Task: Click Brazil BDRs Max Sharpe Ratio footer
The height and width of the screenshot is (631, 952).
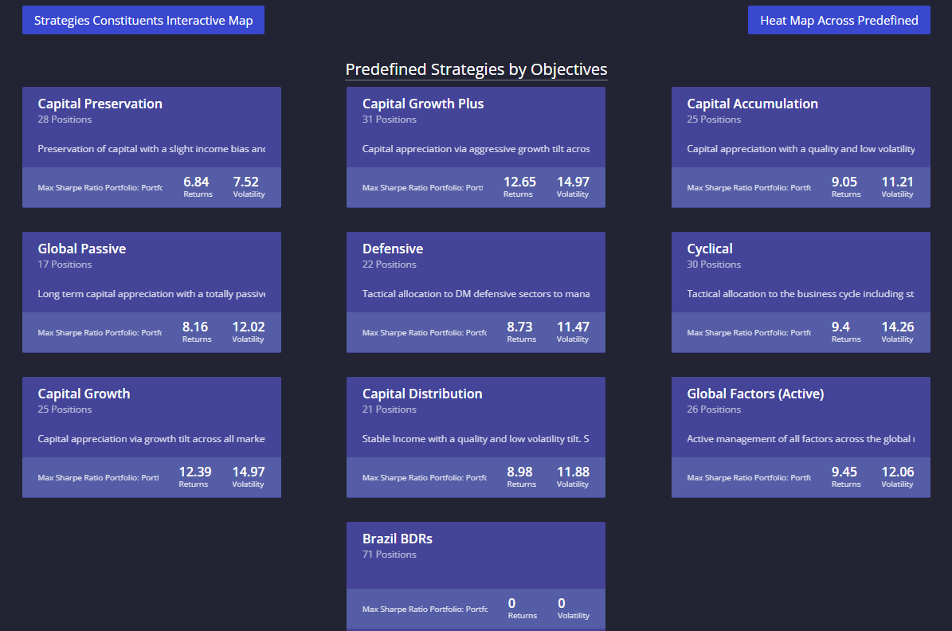Action: [x=425, y=609]
